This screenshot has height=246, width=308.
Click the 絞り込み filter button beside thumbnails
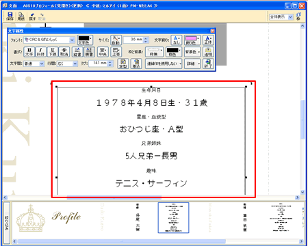point(6,223)
